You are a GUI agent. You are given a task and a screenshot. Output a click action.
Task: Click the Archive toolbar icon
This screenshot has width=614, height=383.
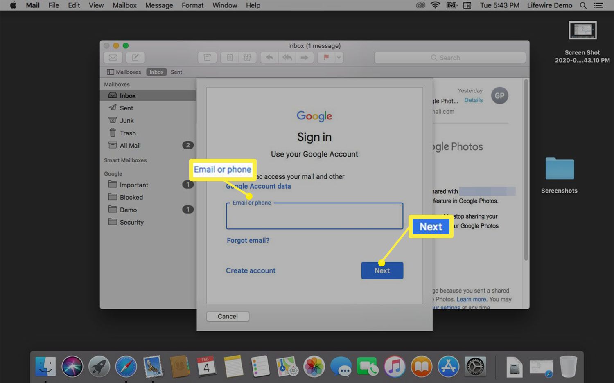(x=208, y=58)
